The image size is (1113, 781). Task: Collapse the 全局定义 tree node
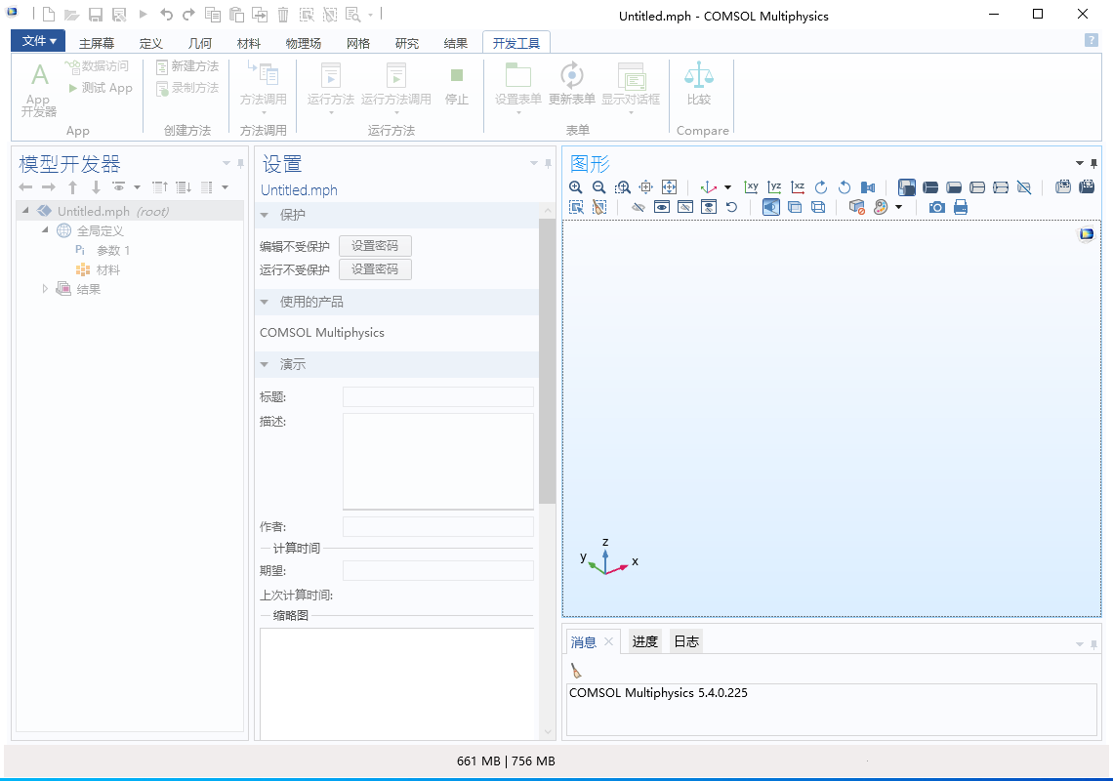coord(45,230)
